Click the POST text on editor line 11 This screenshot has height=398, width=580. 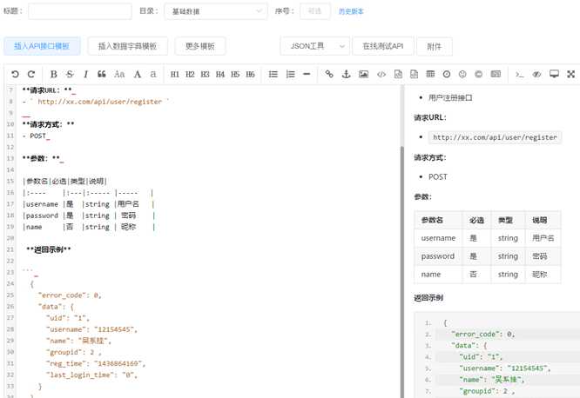coord(37,136)
